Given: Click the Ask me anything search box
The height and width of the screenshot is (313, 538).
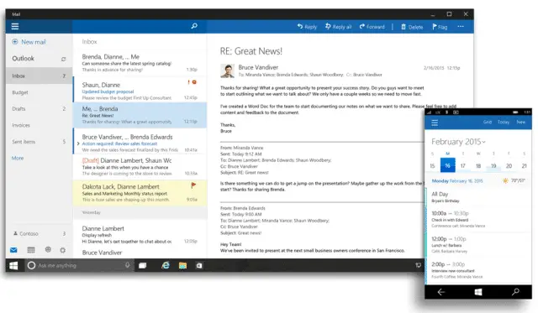Looking at the screenshot, I should click(79, 265).
